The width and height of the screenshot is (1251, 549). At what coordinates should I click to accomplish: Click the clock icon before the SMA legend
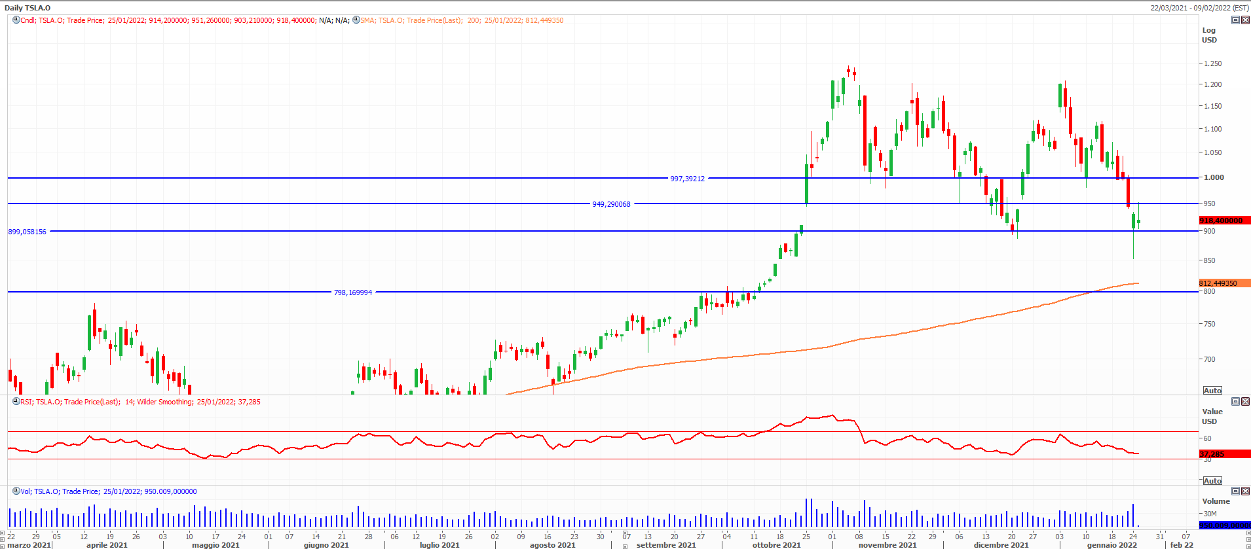356,20
